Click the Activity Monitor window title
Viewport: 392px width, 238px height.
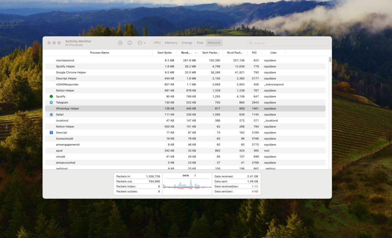pos(78,41)
